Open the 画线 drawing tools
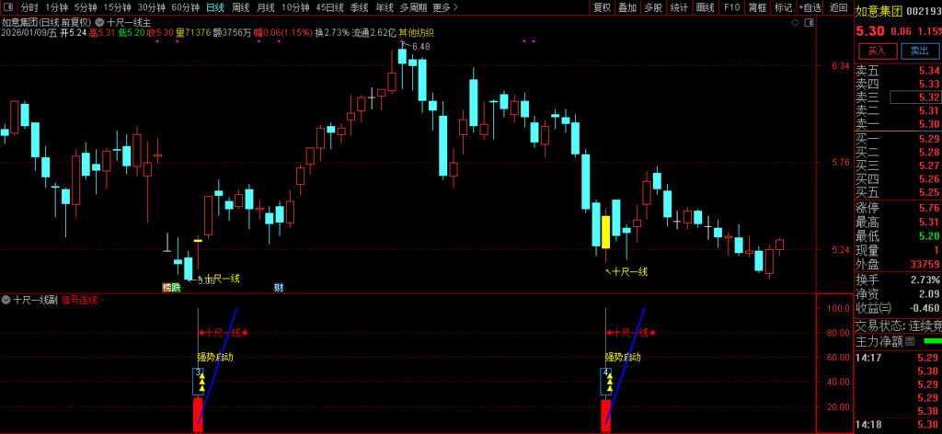This screenshot has width=942, height=434. coord(706,7)
